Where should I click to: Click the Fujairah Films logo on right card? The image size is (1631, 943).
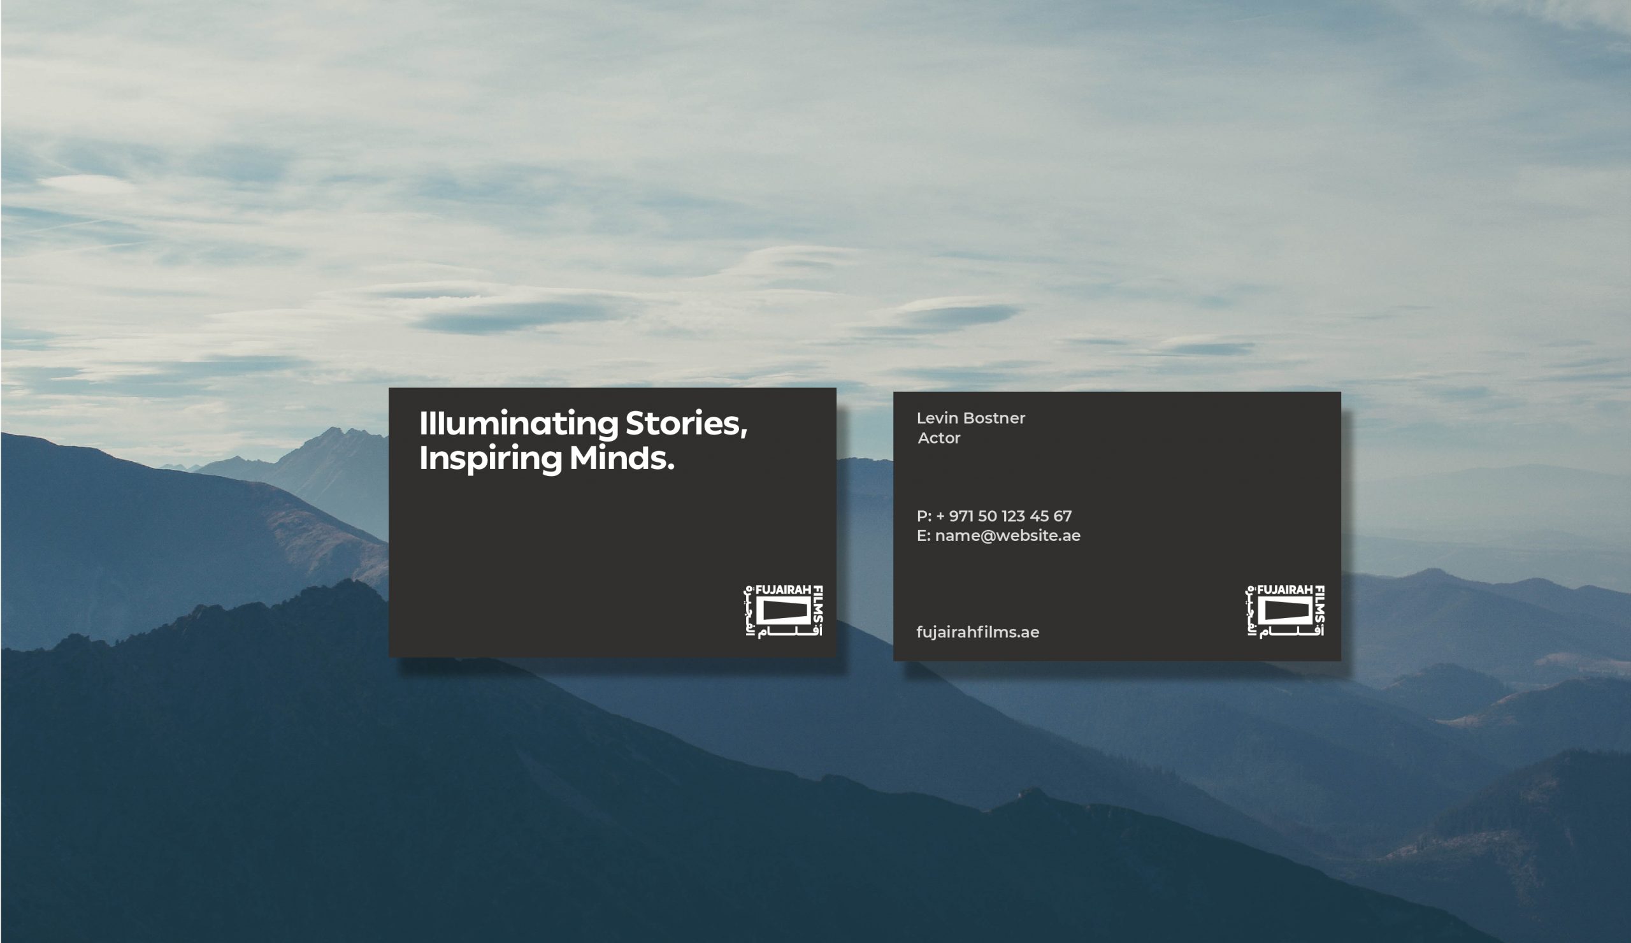point(1286,610)
